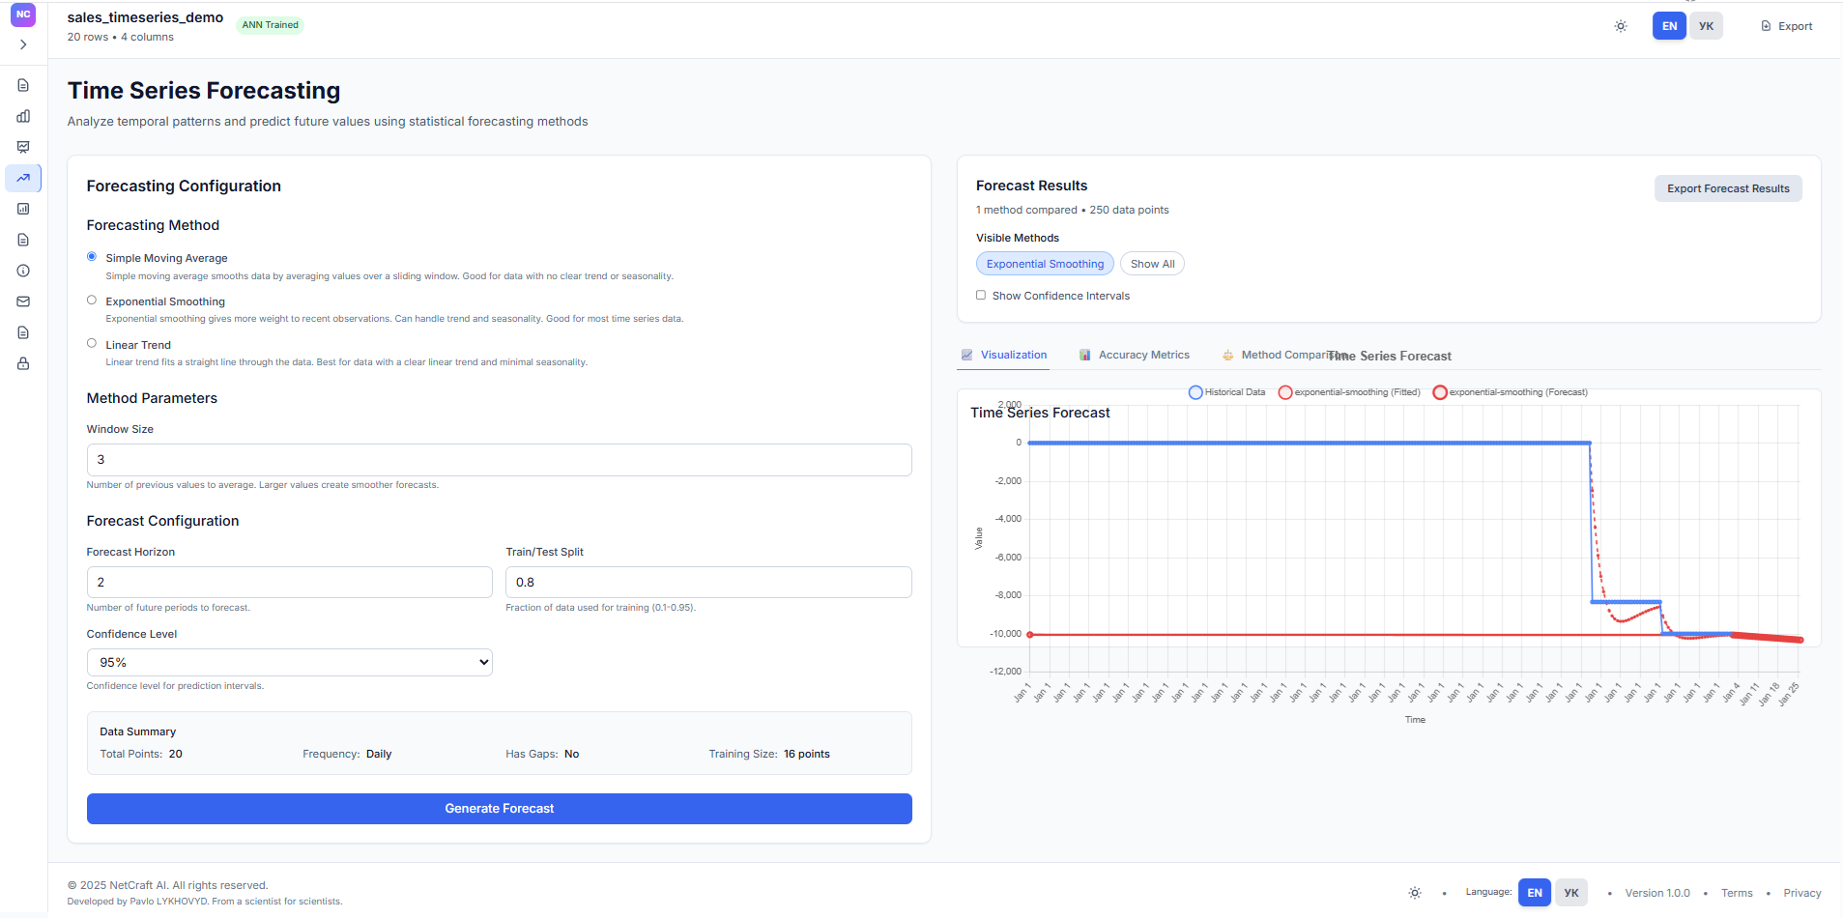This screenshot has height=918, width=1843.
Task: Switch to the Visualization tab
Action: tap(1004, 355)
